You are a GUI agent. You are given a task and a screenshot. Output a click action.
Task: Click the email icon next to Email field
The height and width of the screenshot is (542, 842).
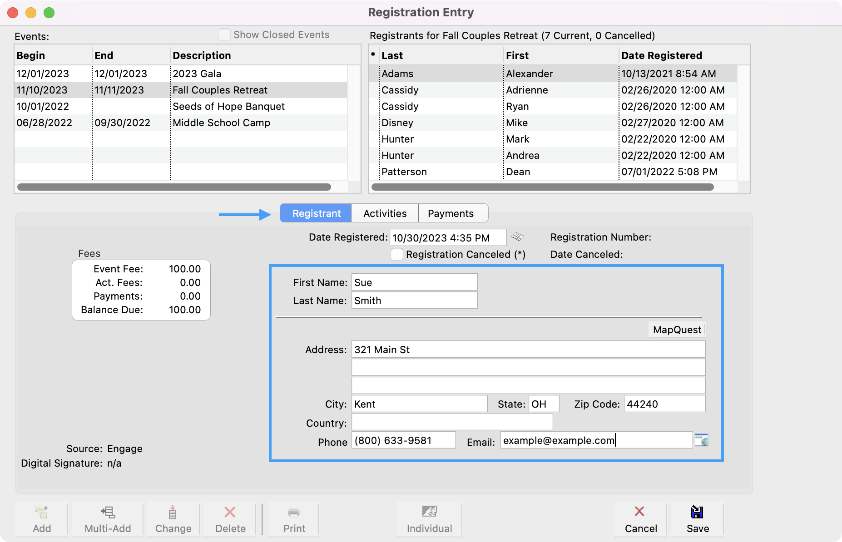pyautogui.click(x=701, y=440)
